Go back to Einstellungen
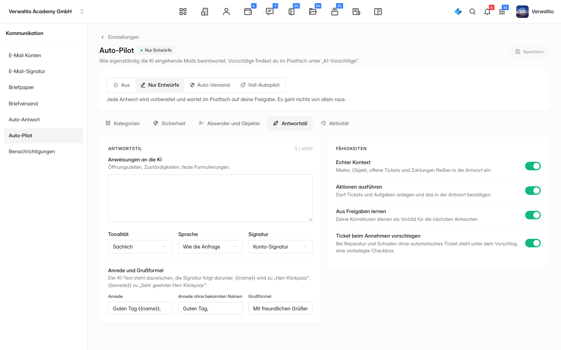 coord(120,37)
